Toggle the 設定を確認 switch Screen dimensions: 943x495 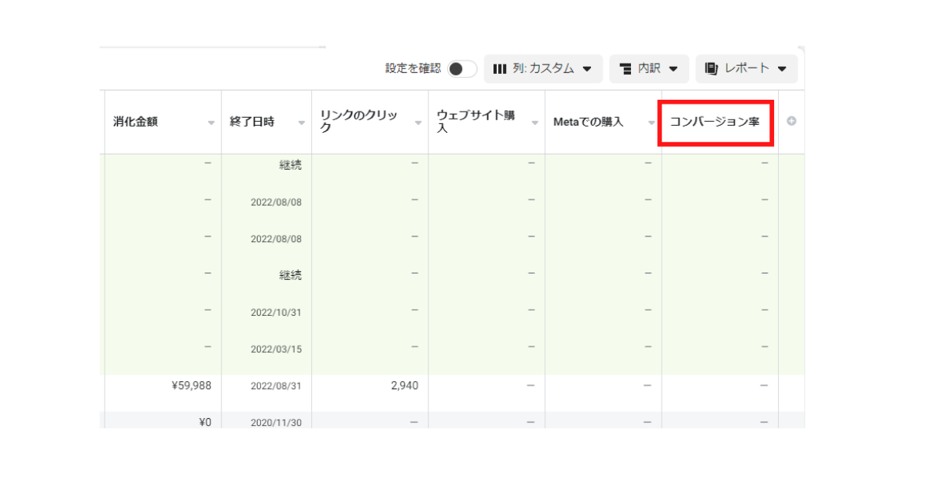[x=462, y=69]
